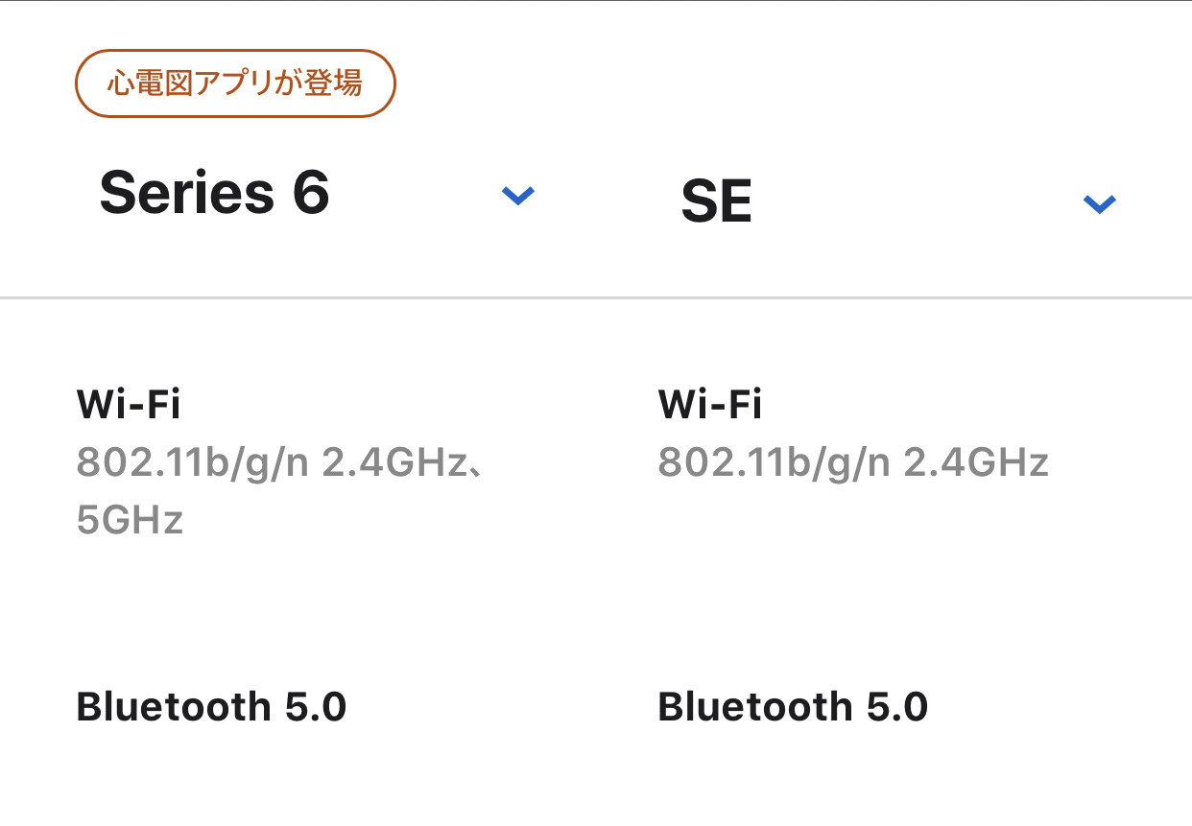Select the Wi-Fi heading under Series 6
The height and width of the screenshot is (826, 1192).
[129, 405]
